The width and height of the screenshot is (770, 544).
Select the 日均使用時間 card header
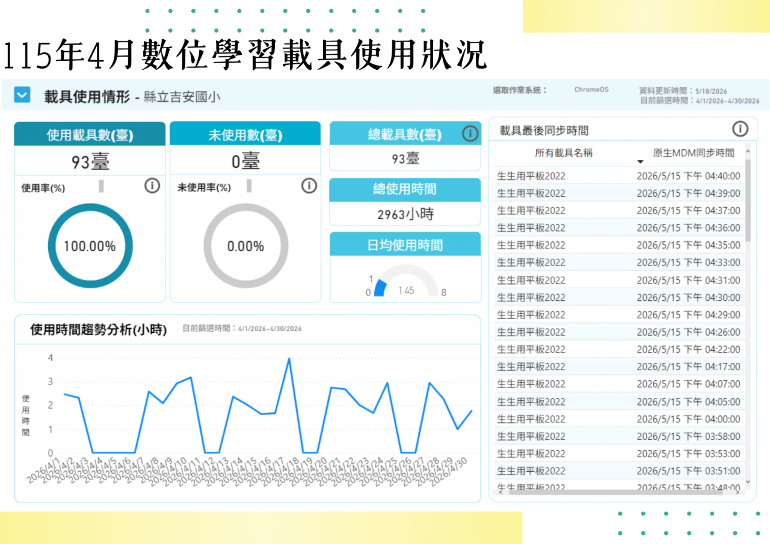coord(405,244)
